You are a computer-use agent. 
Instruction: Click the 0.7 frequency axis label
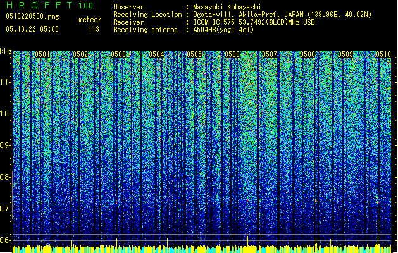pyautogui.click(x=6, y=209)
